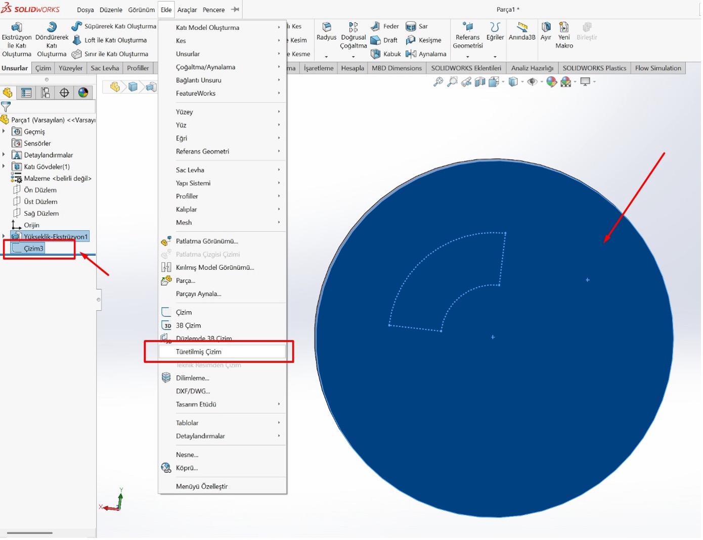The image size is (703, 540).
Task: Select the Section View tool
Action: 480,81
